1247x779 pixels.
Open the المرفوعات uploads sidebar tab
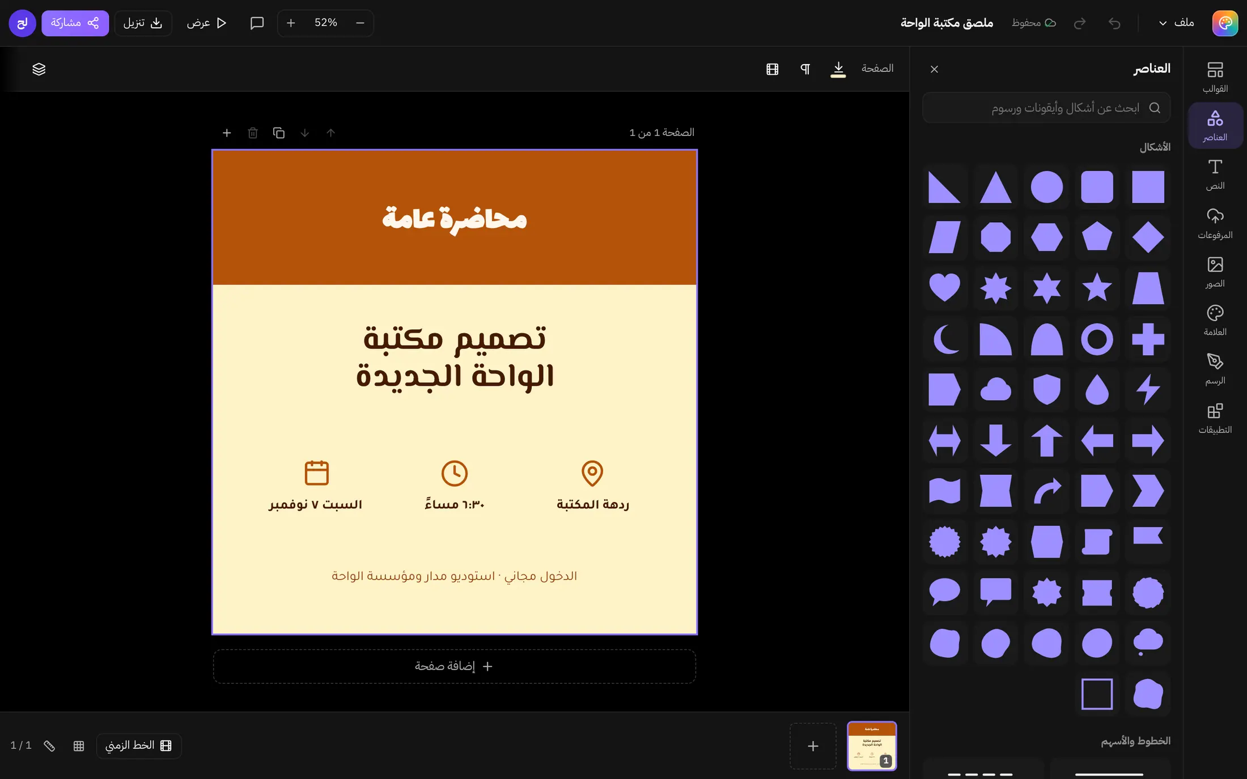(x=1215, y=223)
